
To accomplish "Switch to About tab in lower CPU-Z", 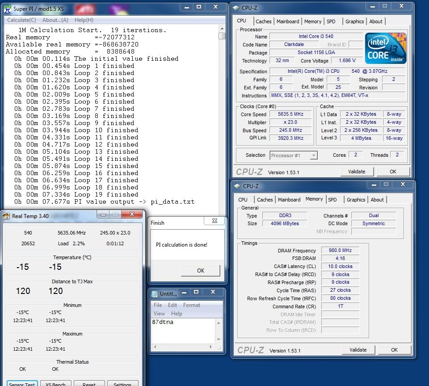I will (x=377, y=200).
